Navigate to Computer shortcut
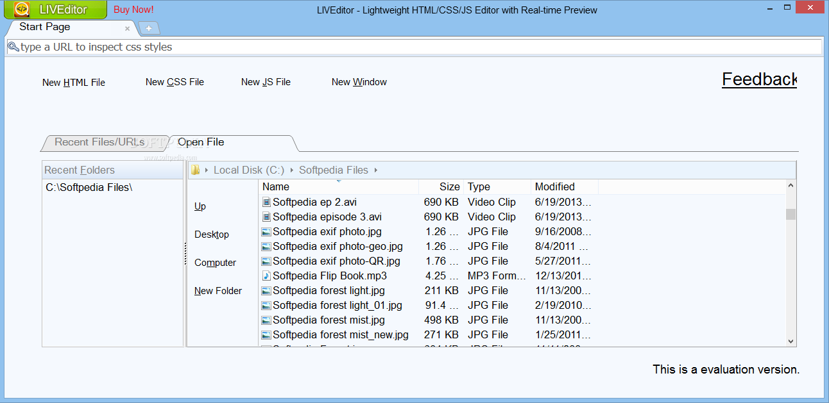This screenshot has width=829, height=403. (x=216, y=263)
